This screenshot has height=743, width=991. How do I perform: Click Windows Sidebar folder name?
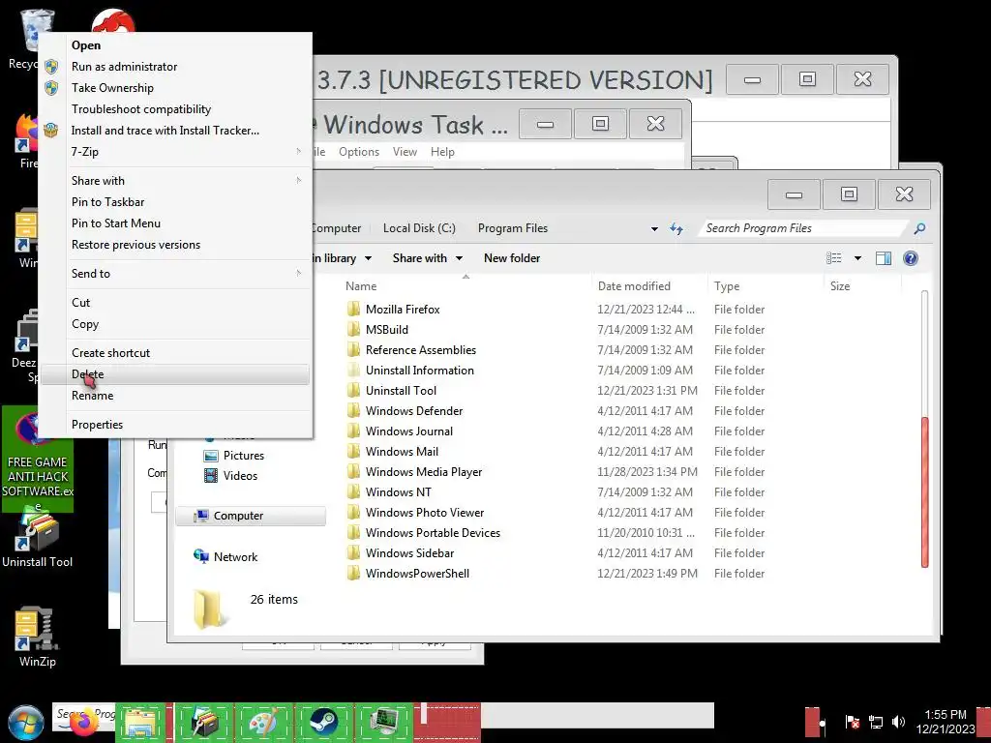coord(409,552)
